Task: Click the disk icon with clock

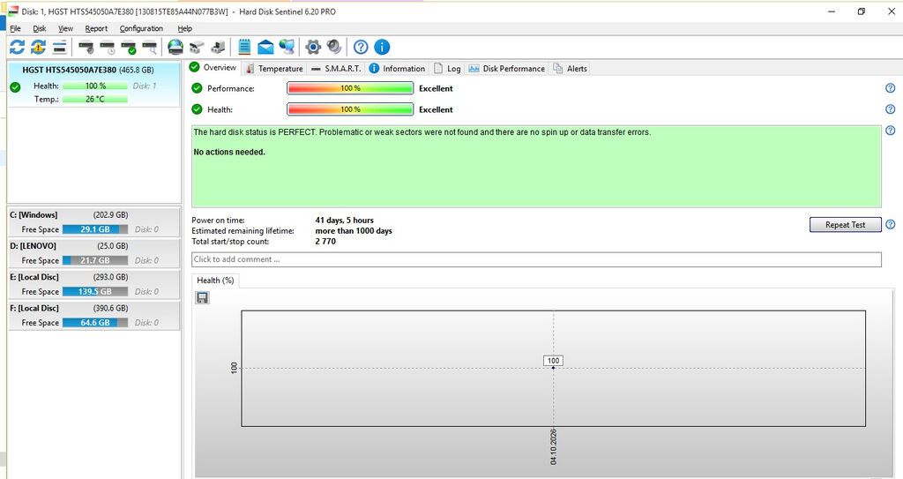Action: point(108,47)
